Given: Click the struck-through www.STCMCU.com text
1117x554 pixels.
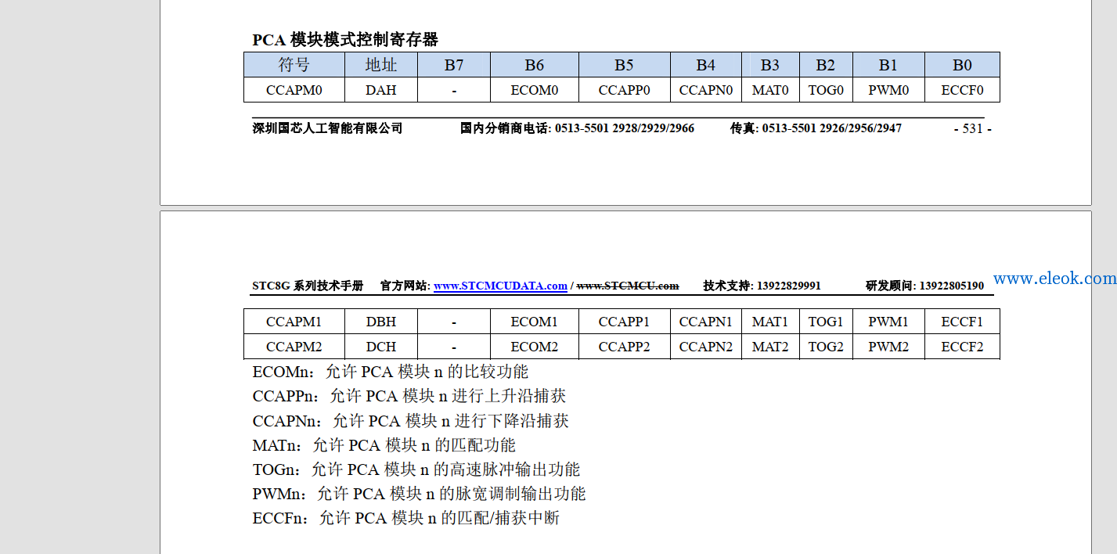Looking at the screenshot, I should pos(628,286).
